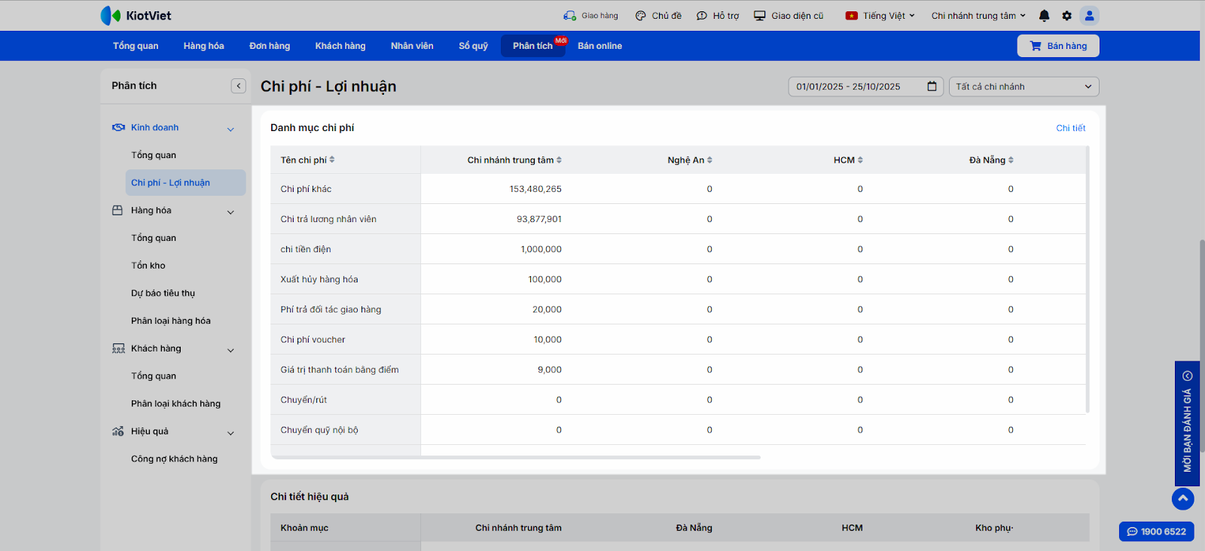Collapse the Kinh doanh sidebar group
Screen dimensions: 1205x551
pos(230,129)
